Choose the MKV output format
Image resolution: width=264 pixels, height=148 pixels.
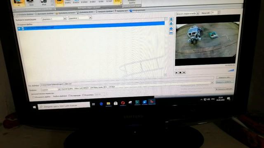pyautogui.click(x=92, y=2)
